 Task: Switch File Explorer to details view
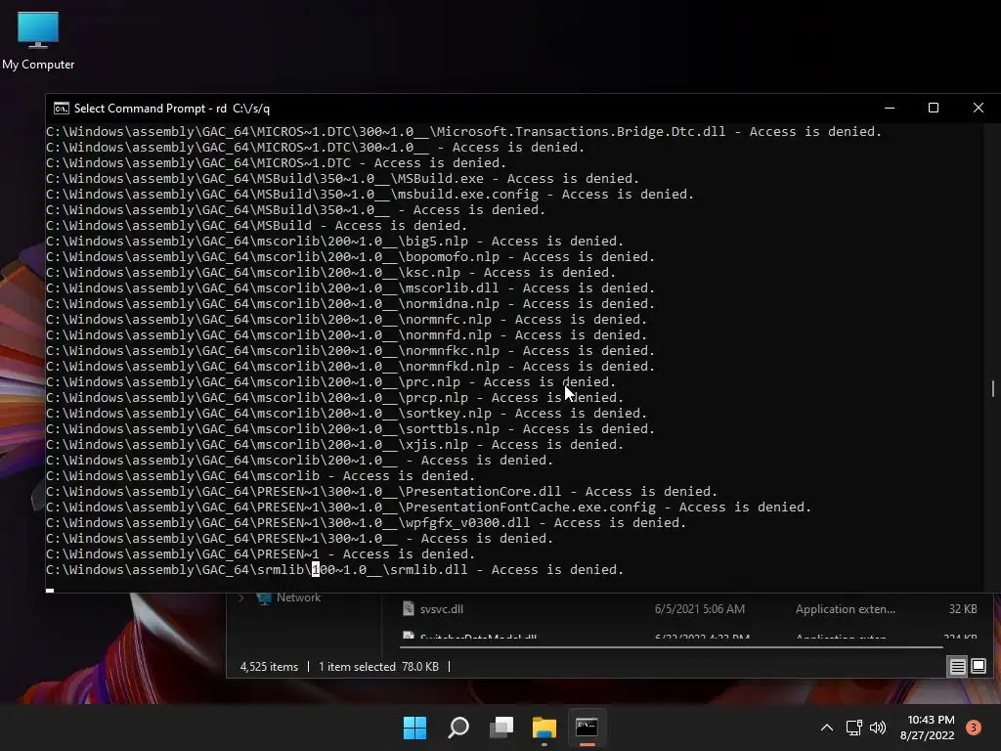[x=958, y=667]
